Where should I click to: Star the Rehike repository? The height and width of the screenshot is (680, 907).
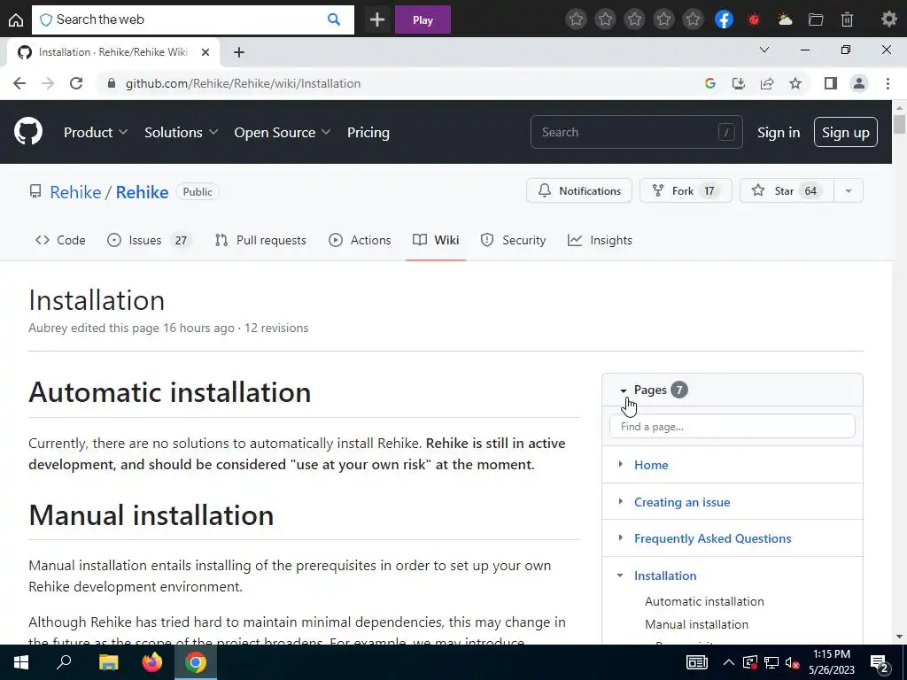click(787, 191)
